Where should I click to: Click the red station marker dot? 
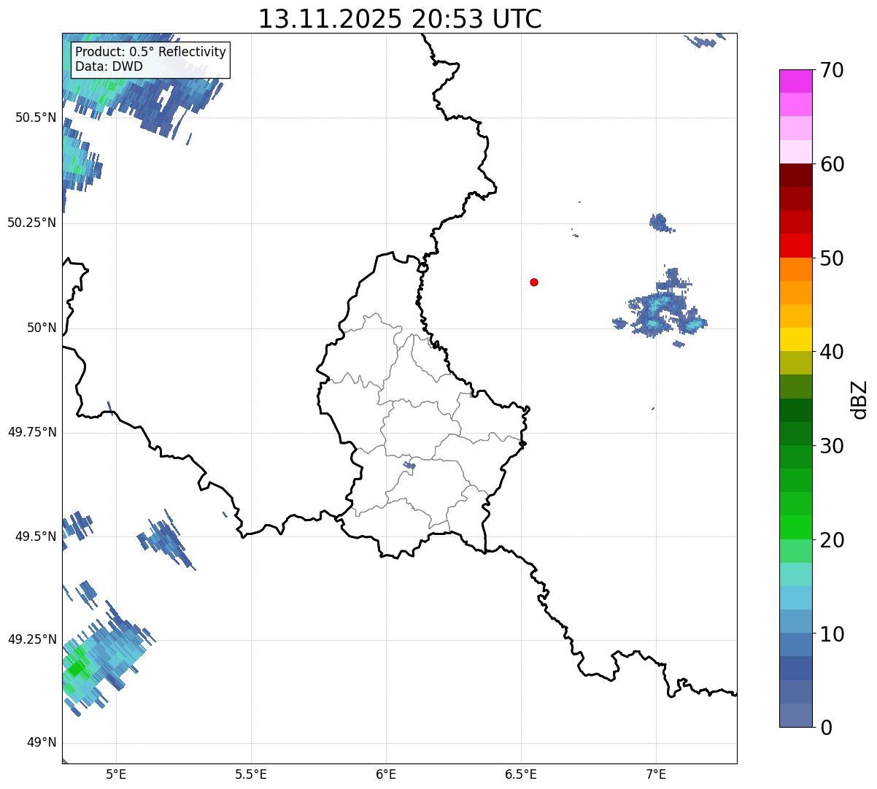coord(534,282)
